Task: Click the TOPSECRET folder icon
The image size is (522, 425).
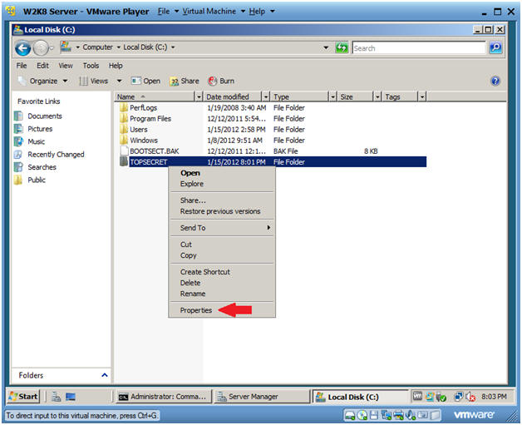Action: click(124, 162)
